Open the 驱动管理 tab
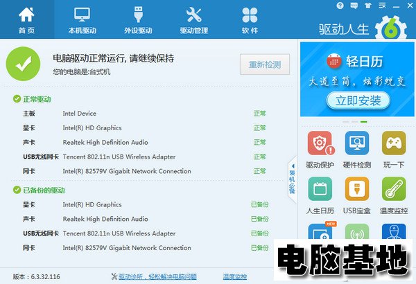 194,20
